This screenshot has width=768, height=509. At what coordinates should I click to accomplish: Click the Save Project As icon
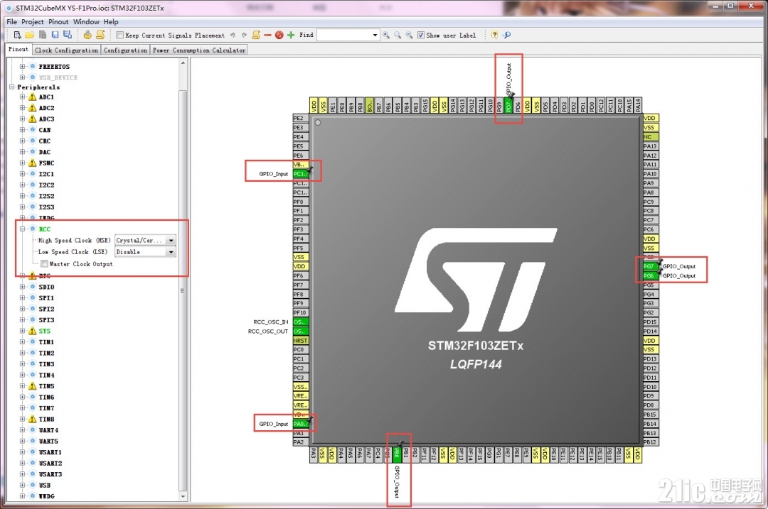pos(68,35)
